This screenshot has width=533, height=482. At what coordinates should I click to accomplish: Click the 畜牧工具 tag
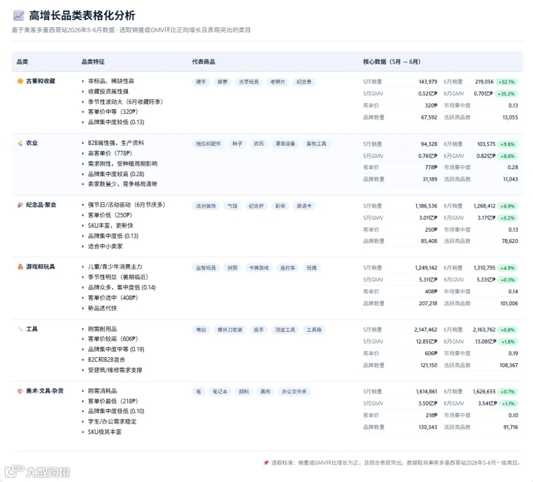pos(316,144)
